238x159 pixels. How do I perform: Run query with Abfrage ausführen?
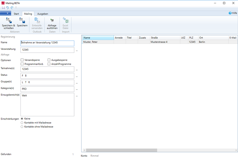tap(52, 20)
